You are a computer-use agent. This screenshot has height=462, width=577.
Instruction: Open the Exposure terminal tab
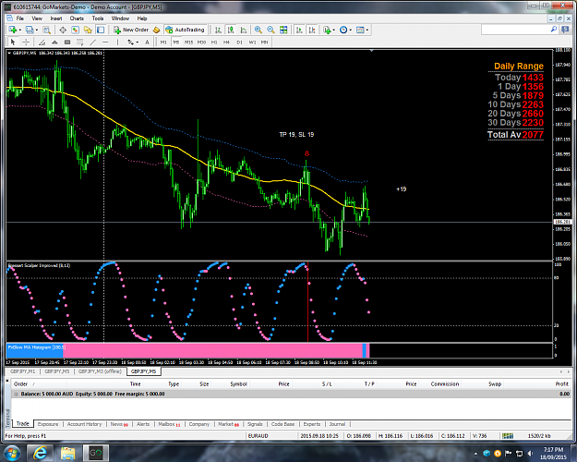(x=48, y=424)
